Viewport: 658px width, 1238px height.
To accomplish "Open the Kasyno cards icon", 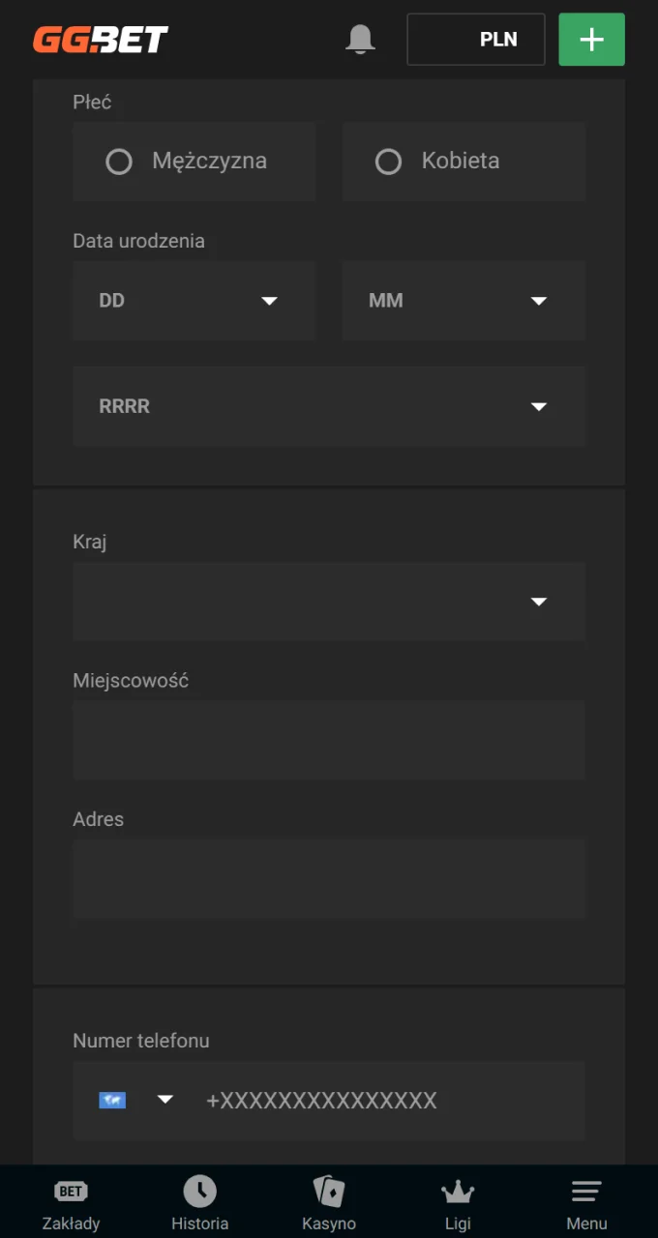I will [329, 1192].
